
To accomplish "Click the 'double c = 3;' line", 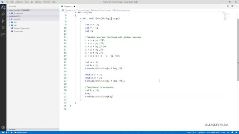I will coord(93,74).
